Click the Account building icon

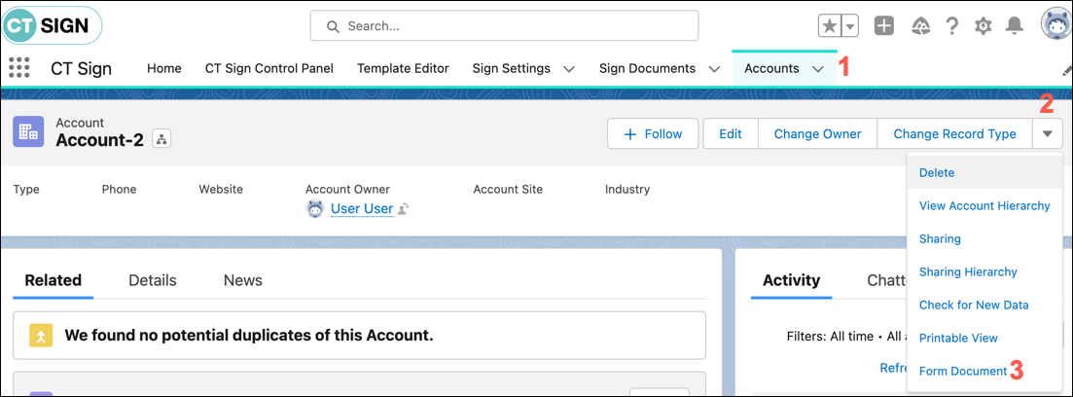pyautogui.click(x=28, y=131)
